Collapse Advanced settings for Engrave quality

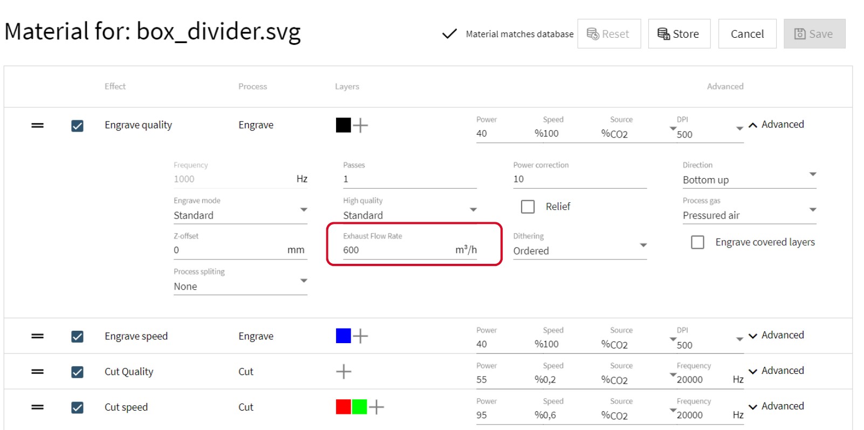click(x=776, y=125)
